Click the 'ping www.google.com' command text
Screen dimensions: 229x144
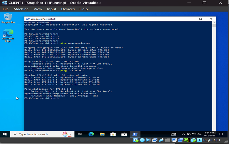[75, 43]
